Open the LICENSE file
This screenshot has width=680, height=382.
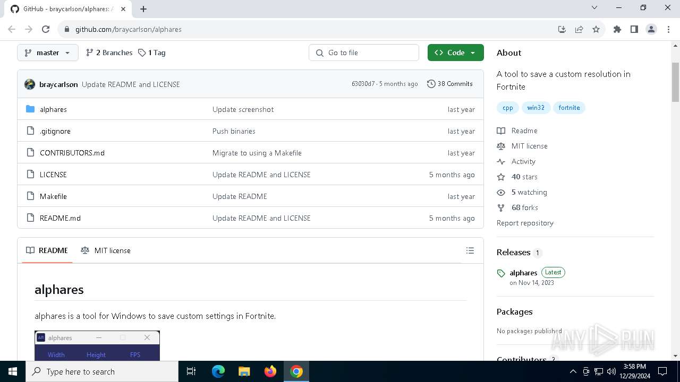pyautogui.click(x=53, y=175)
